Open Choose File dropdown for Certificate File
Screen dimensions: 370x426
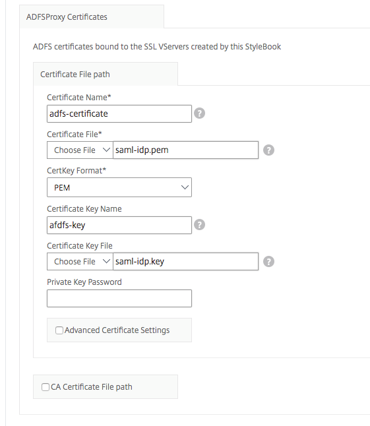point(80,150)
